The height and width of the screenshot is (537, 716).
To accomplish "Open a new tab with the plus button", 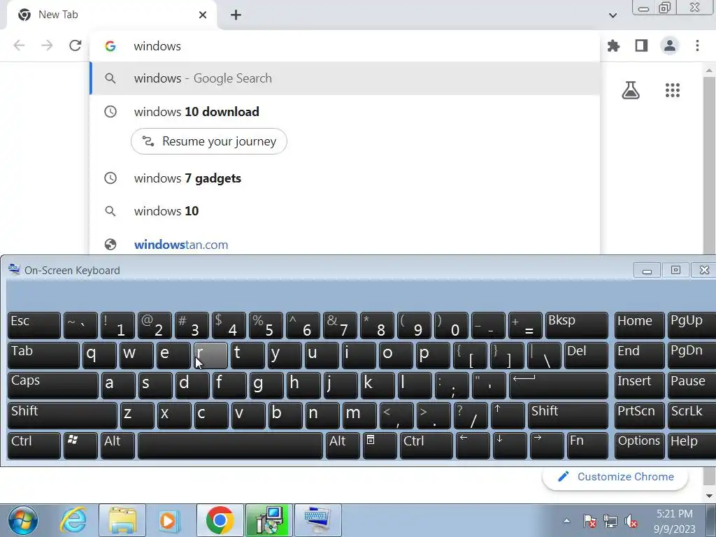I will click(x=236, y=15).
